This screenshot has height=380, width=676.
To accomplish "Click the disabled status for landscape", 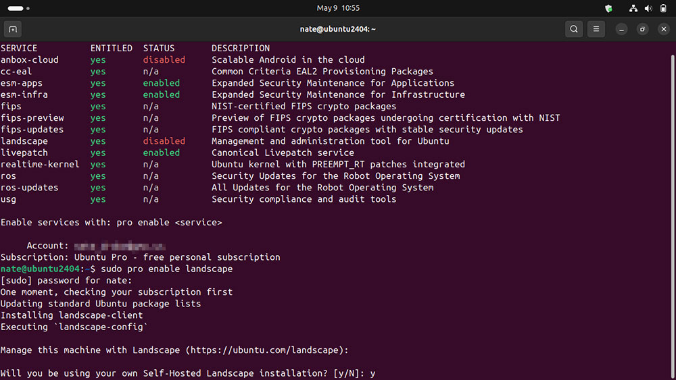I will coord(164,141).
